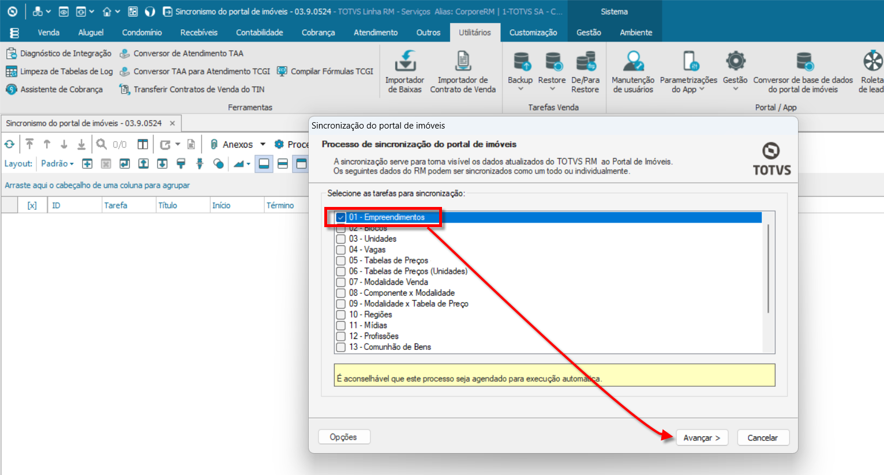Open the application menu hamburger icon
The height and width of the screenshot is (475, 884).
(x=14, y=33)
